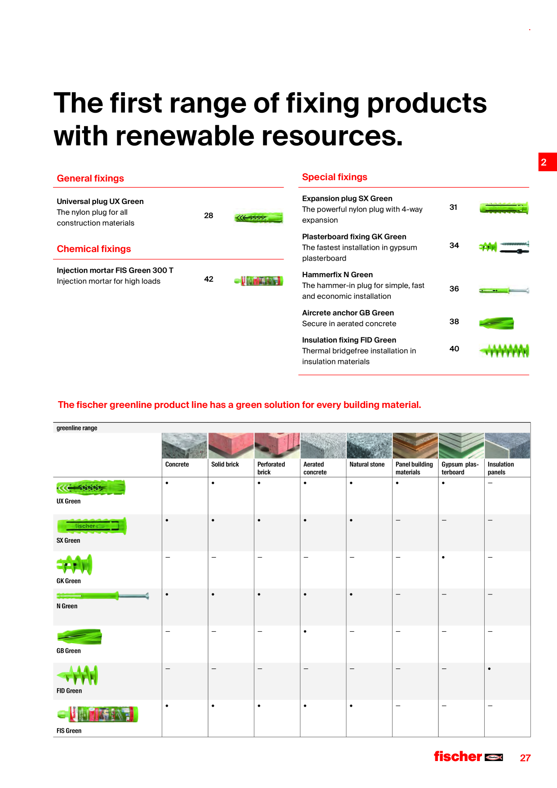This screenshot has height=788, width=557.
Task: Click the Aircrete anchor GB Green image
Action: (x=496, y=323)
